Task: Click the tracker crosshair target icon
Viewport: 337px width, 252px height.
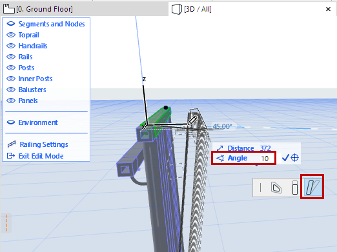Action: 294,158
